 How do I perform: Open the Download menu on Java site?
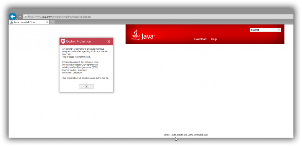(200, 39)
